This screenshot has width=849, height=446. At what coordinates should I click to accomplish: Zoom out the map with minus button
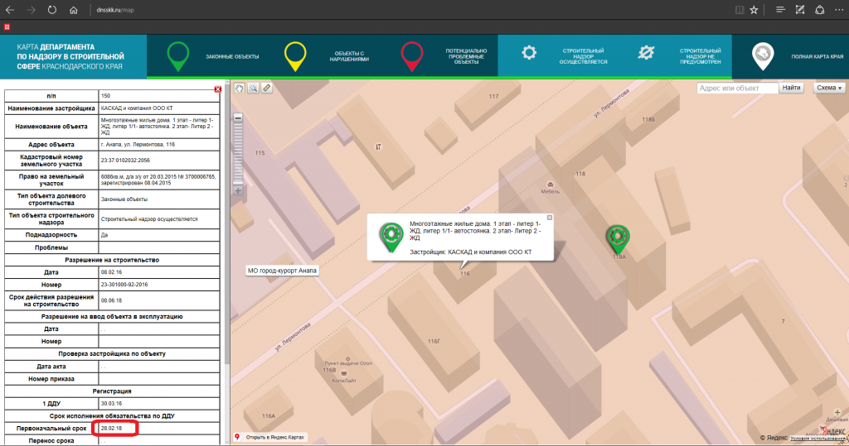click(x=238, y=117)
